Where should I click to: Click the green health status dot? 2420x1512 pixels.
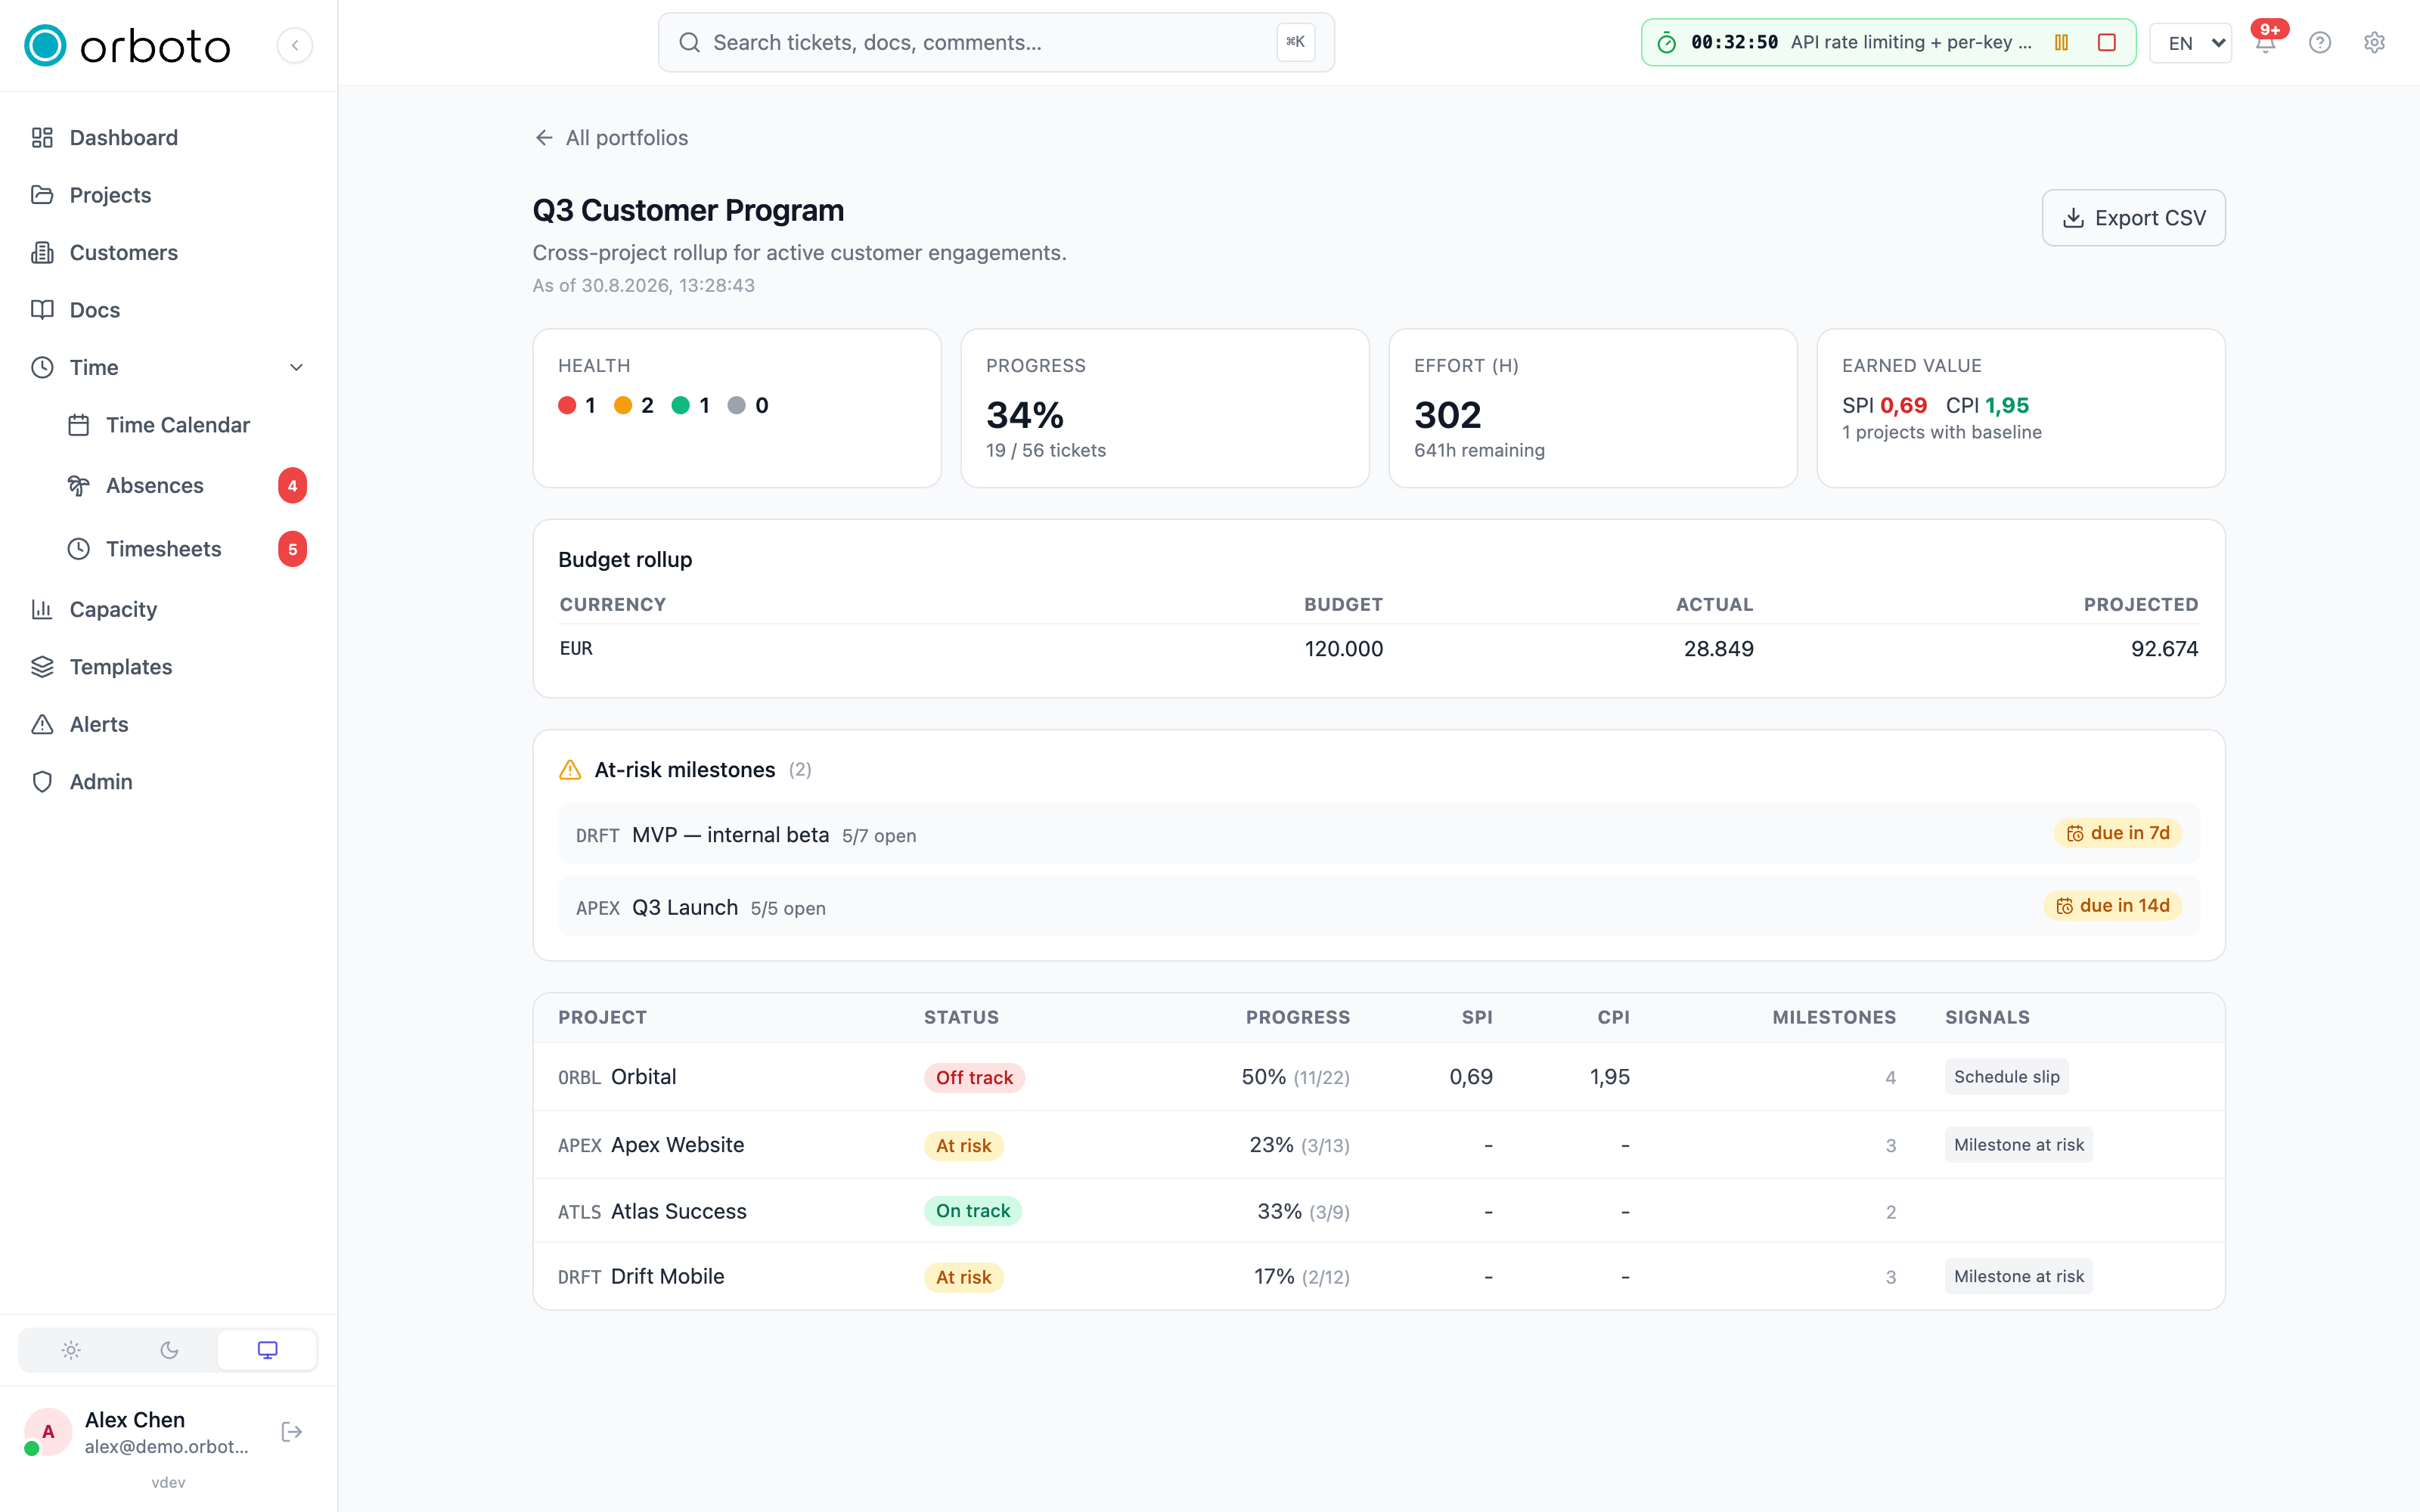pyautogui.click(x=681, y=405)
